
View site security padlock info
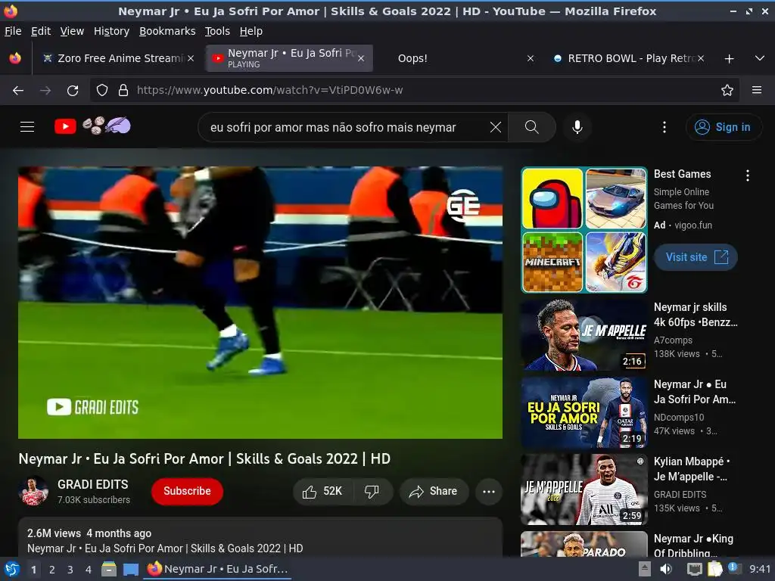(x=123, y=91)
